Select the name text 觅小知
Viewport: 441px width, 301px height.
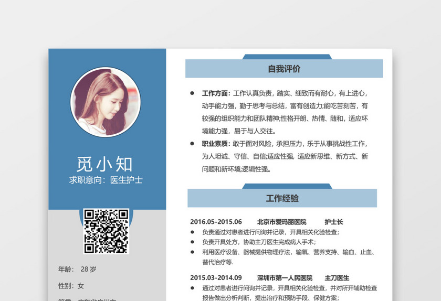[x=104, y=164]
